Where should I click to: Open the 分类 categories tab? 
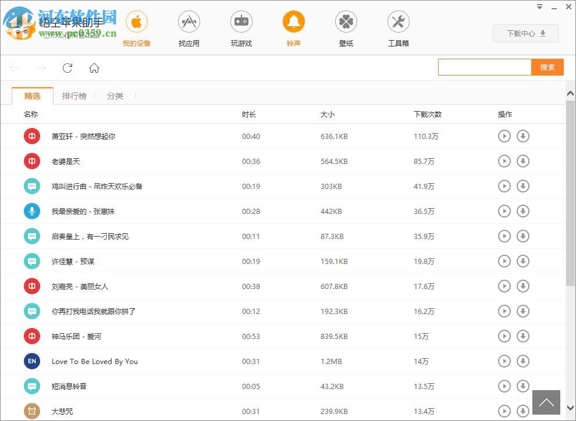coord(115,96)
